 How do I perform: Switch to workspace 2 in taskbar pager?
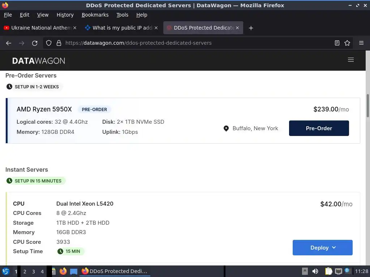pyautogui.click(x=25, y=272)
